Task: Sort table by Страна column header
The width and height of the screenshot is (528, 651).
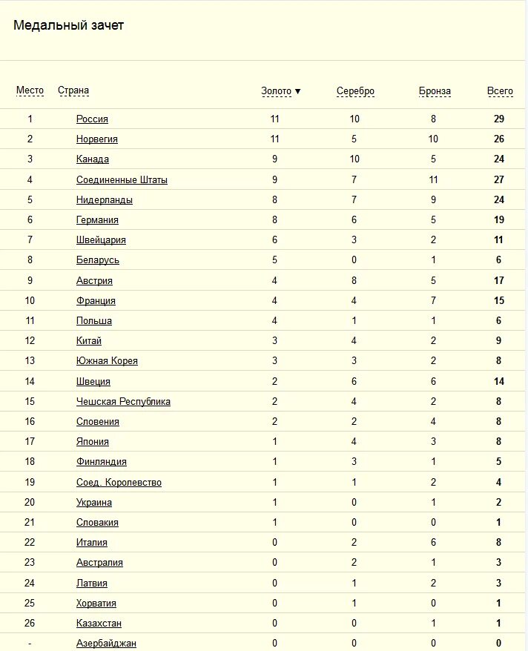Action: click(73, 90)
